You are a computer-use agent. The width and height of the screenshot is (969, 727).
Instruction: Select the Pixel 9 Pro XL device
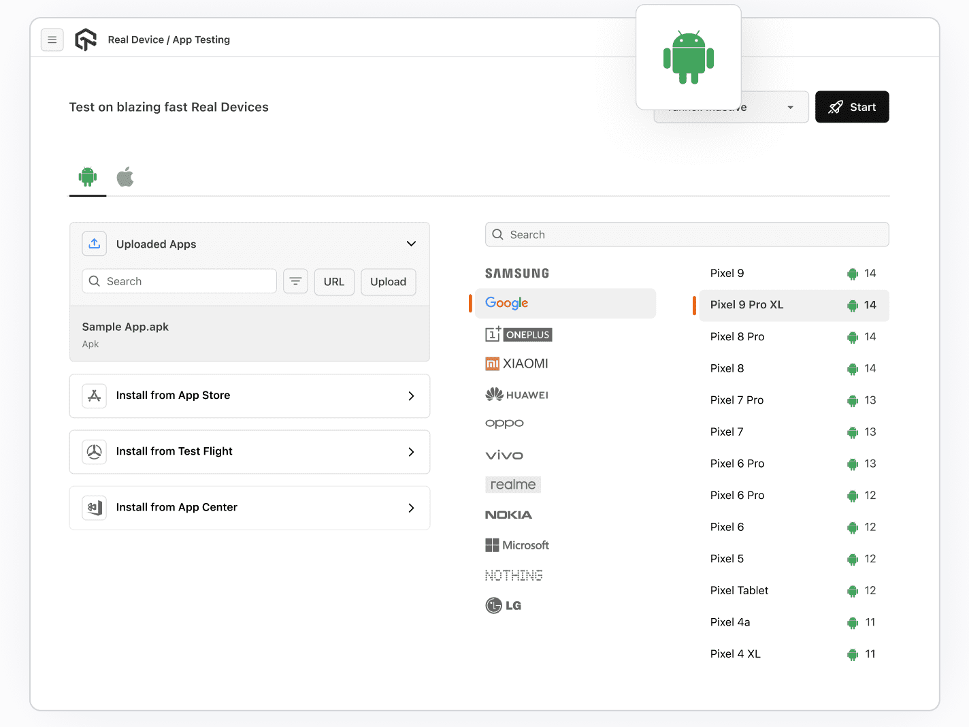pos(746,305)
